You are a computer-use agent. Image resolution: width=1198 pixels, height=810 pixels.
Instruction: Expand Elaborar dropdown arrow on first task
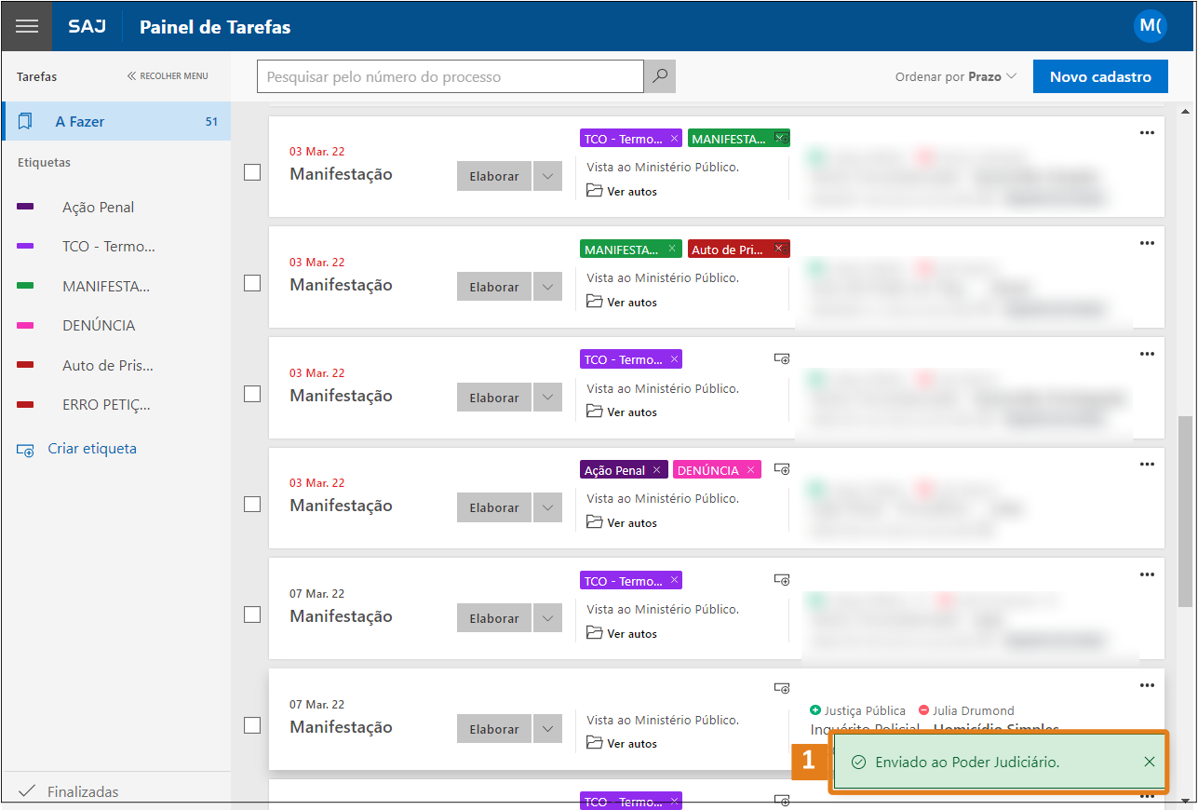pos(547,176)
